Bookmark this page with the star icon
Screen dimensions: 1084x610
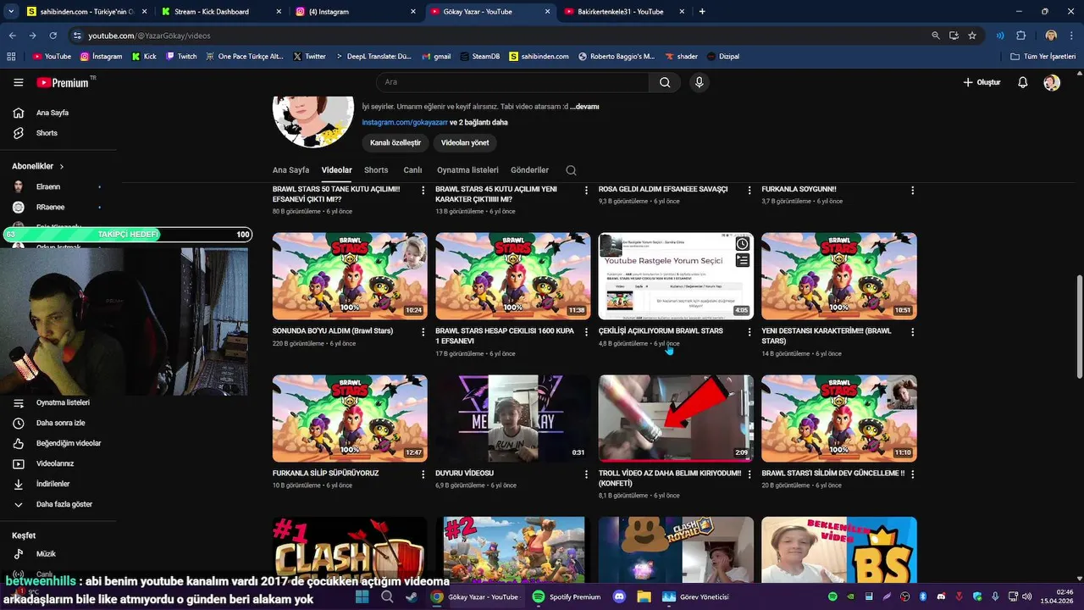(x=972, y=36)
